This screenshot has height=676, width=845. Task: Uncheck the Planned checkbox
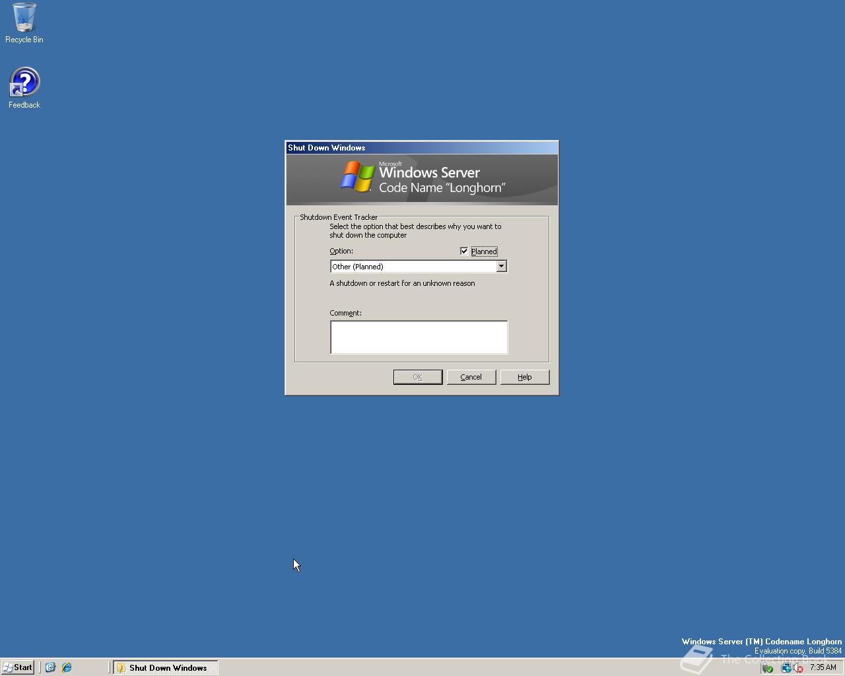point(464,251)
